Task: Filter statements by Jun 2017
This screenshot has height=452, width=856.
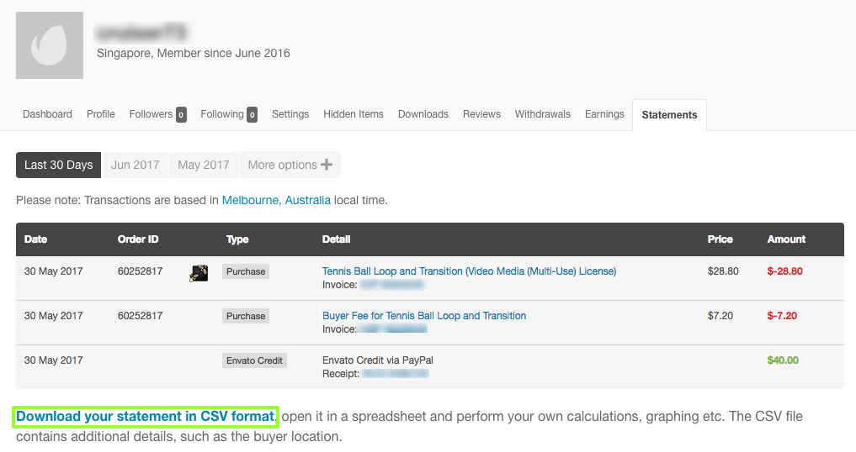Action: [x=136, y=165]
